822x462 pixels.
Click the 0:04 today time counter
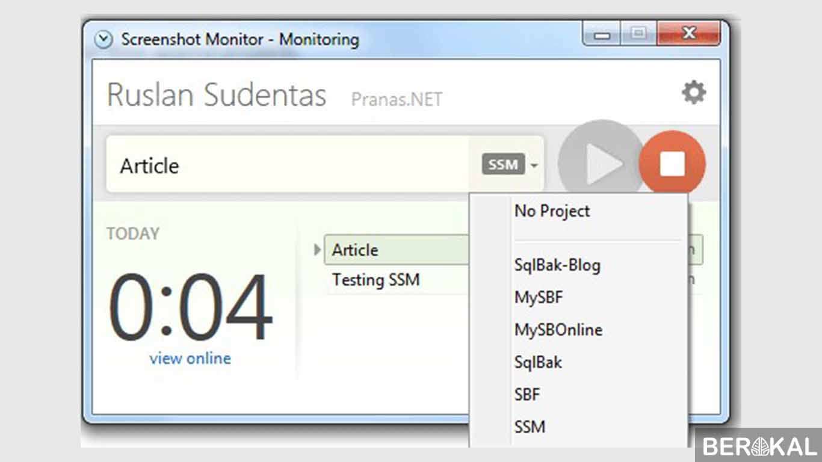(190, 307)
